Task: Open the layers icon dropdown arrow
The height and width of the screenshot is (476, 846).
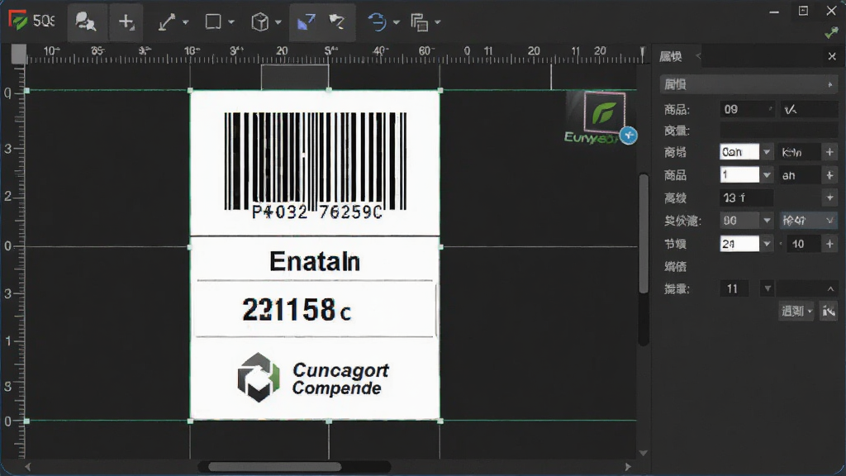Action: pos(438,22)
